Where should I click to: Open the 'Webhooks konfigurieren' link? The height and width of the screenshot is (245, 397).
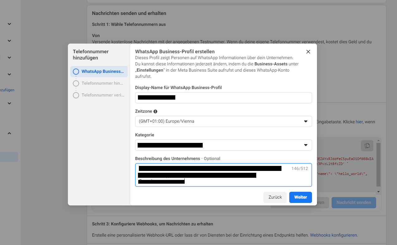pos(334,235)
